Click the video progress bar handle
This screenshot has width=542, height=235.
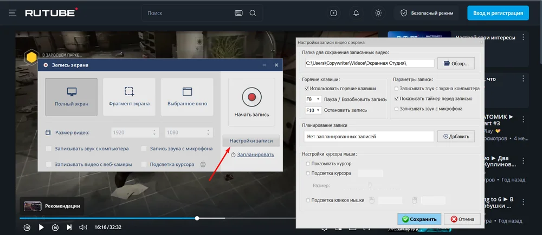tap(197, 218)
